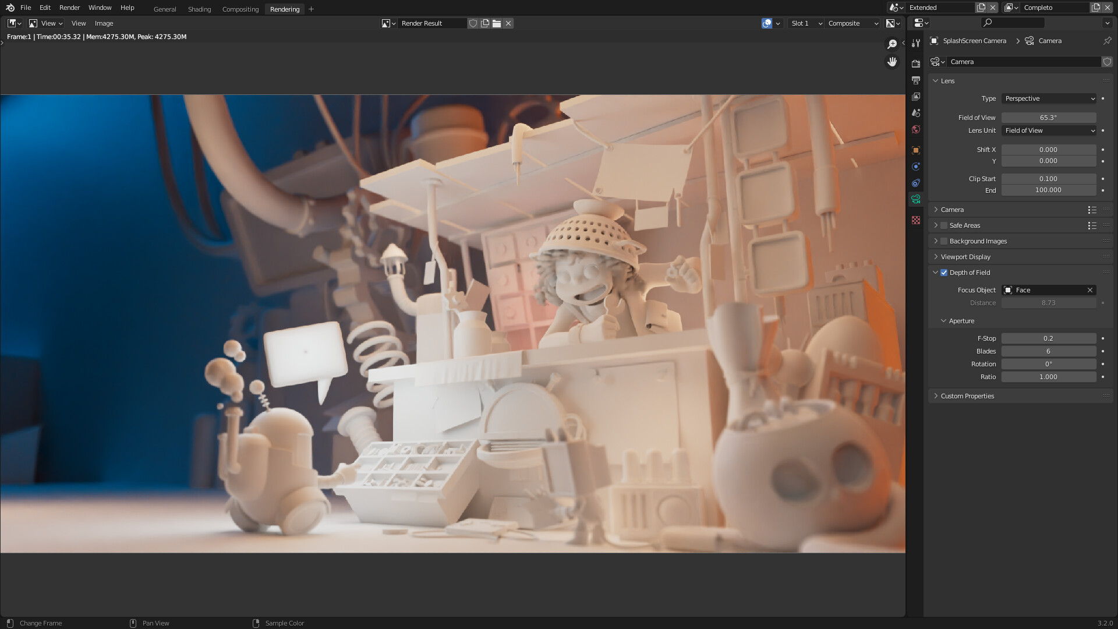This screenshot has height=629, width=1118.
Task: Open the View Layer properties tab
Action: tap(916, 96)
